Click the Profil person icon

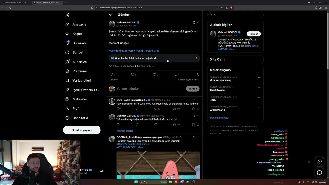tap(67, 109)
